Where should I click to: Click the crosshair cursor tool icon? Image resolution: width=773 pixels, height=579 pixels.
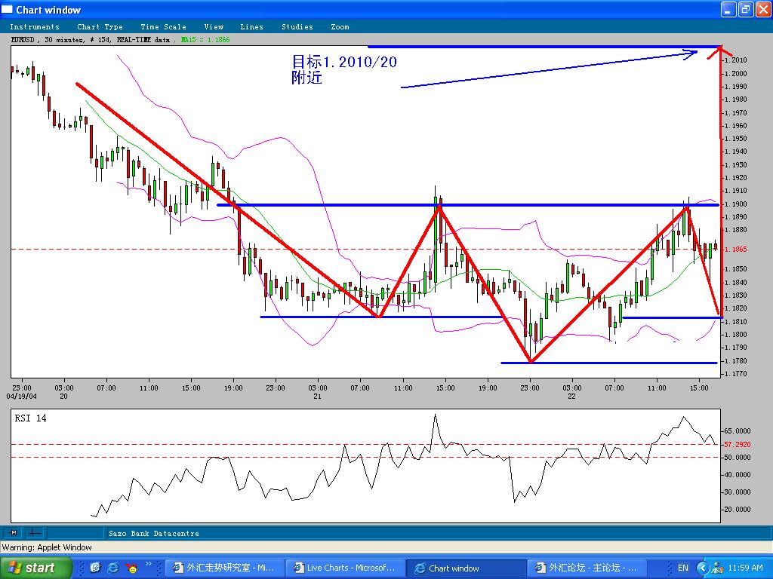pyautogui.click(x=35, y=533)
